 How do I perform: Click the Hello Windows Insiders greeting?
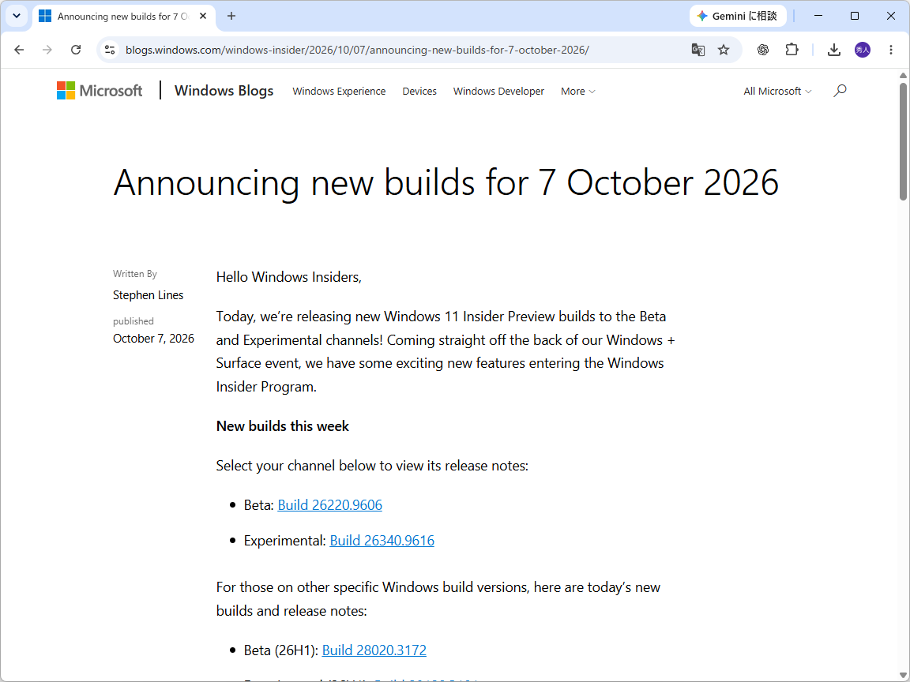click(289, 277)
